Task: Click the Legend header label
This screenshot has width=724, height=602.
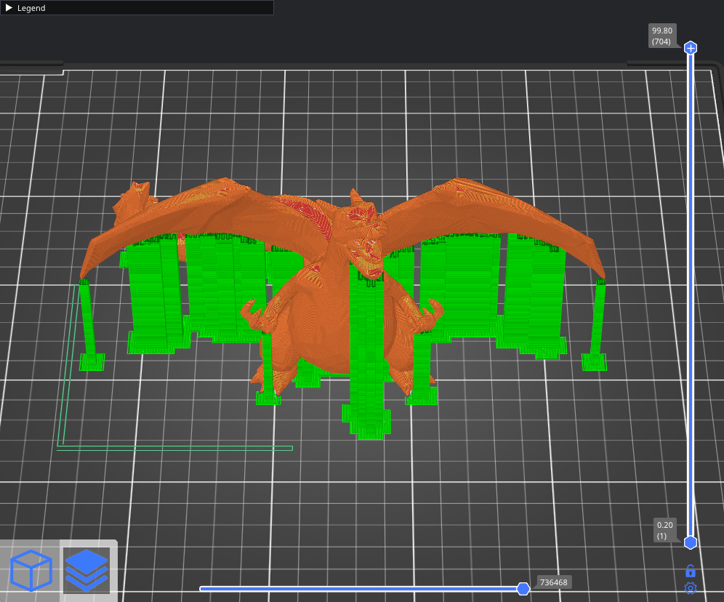Action: (x=31, y=8)
